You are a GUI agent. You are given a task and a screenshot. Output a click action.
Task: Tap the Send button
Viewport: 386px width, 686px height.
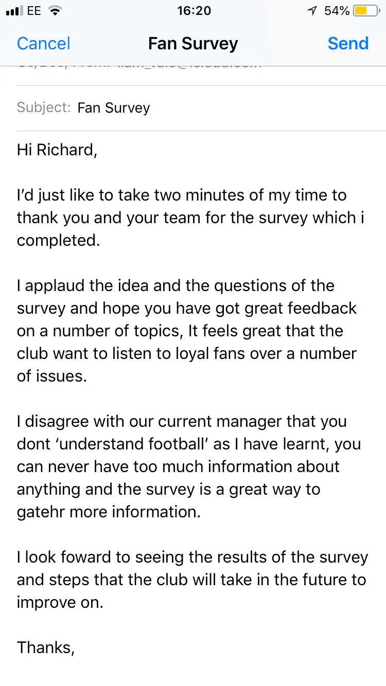click(348, 44)
